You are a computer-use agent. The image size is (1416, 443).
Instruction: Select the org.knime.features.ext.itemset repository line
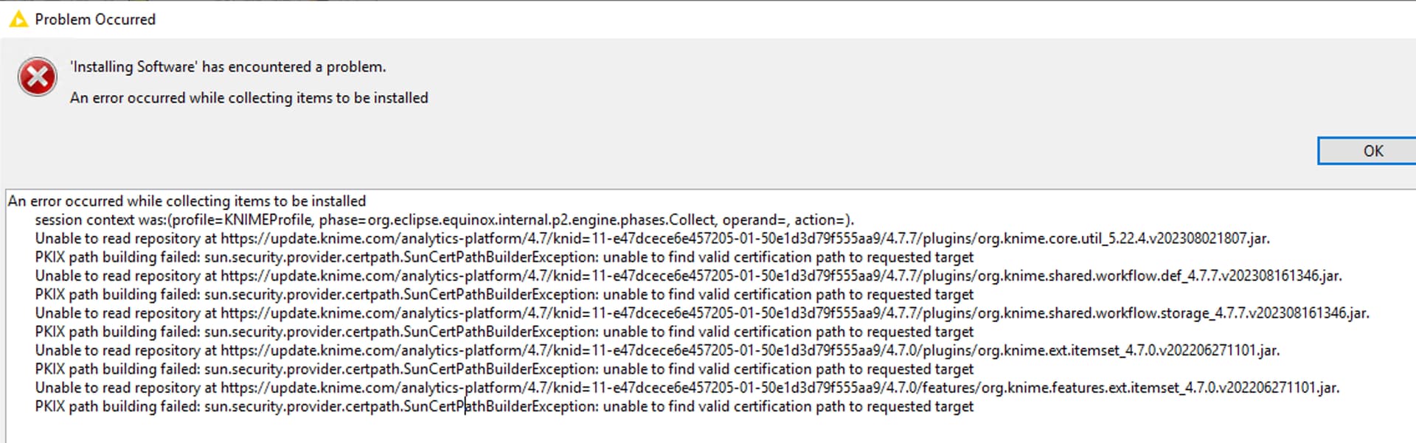687,388
